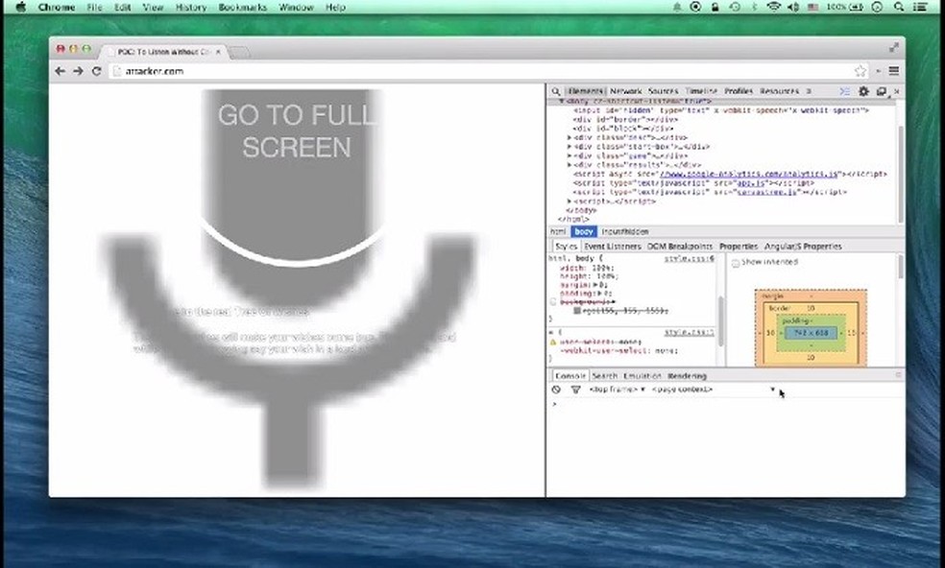This screenshot has width=945, height=568.
Task: Click DevTools inspect element magnifier icon
Action: [x=556, y=91]
